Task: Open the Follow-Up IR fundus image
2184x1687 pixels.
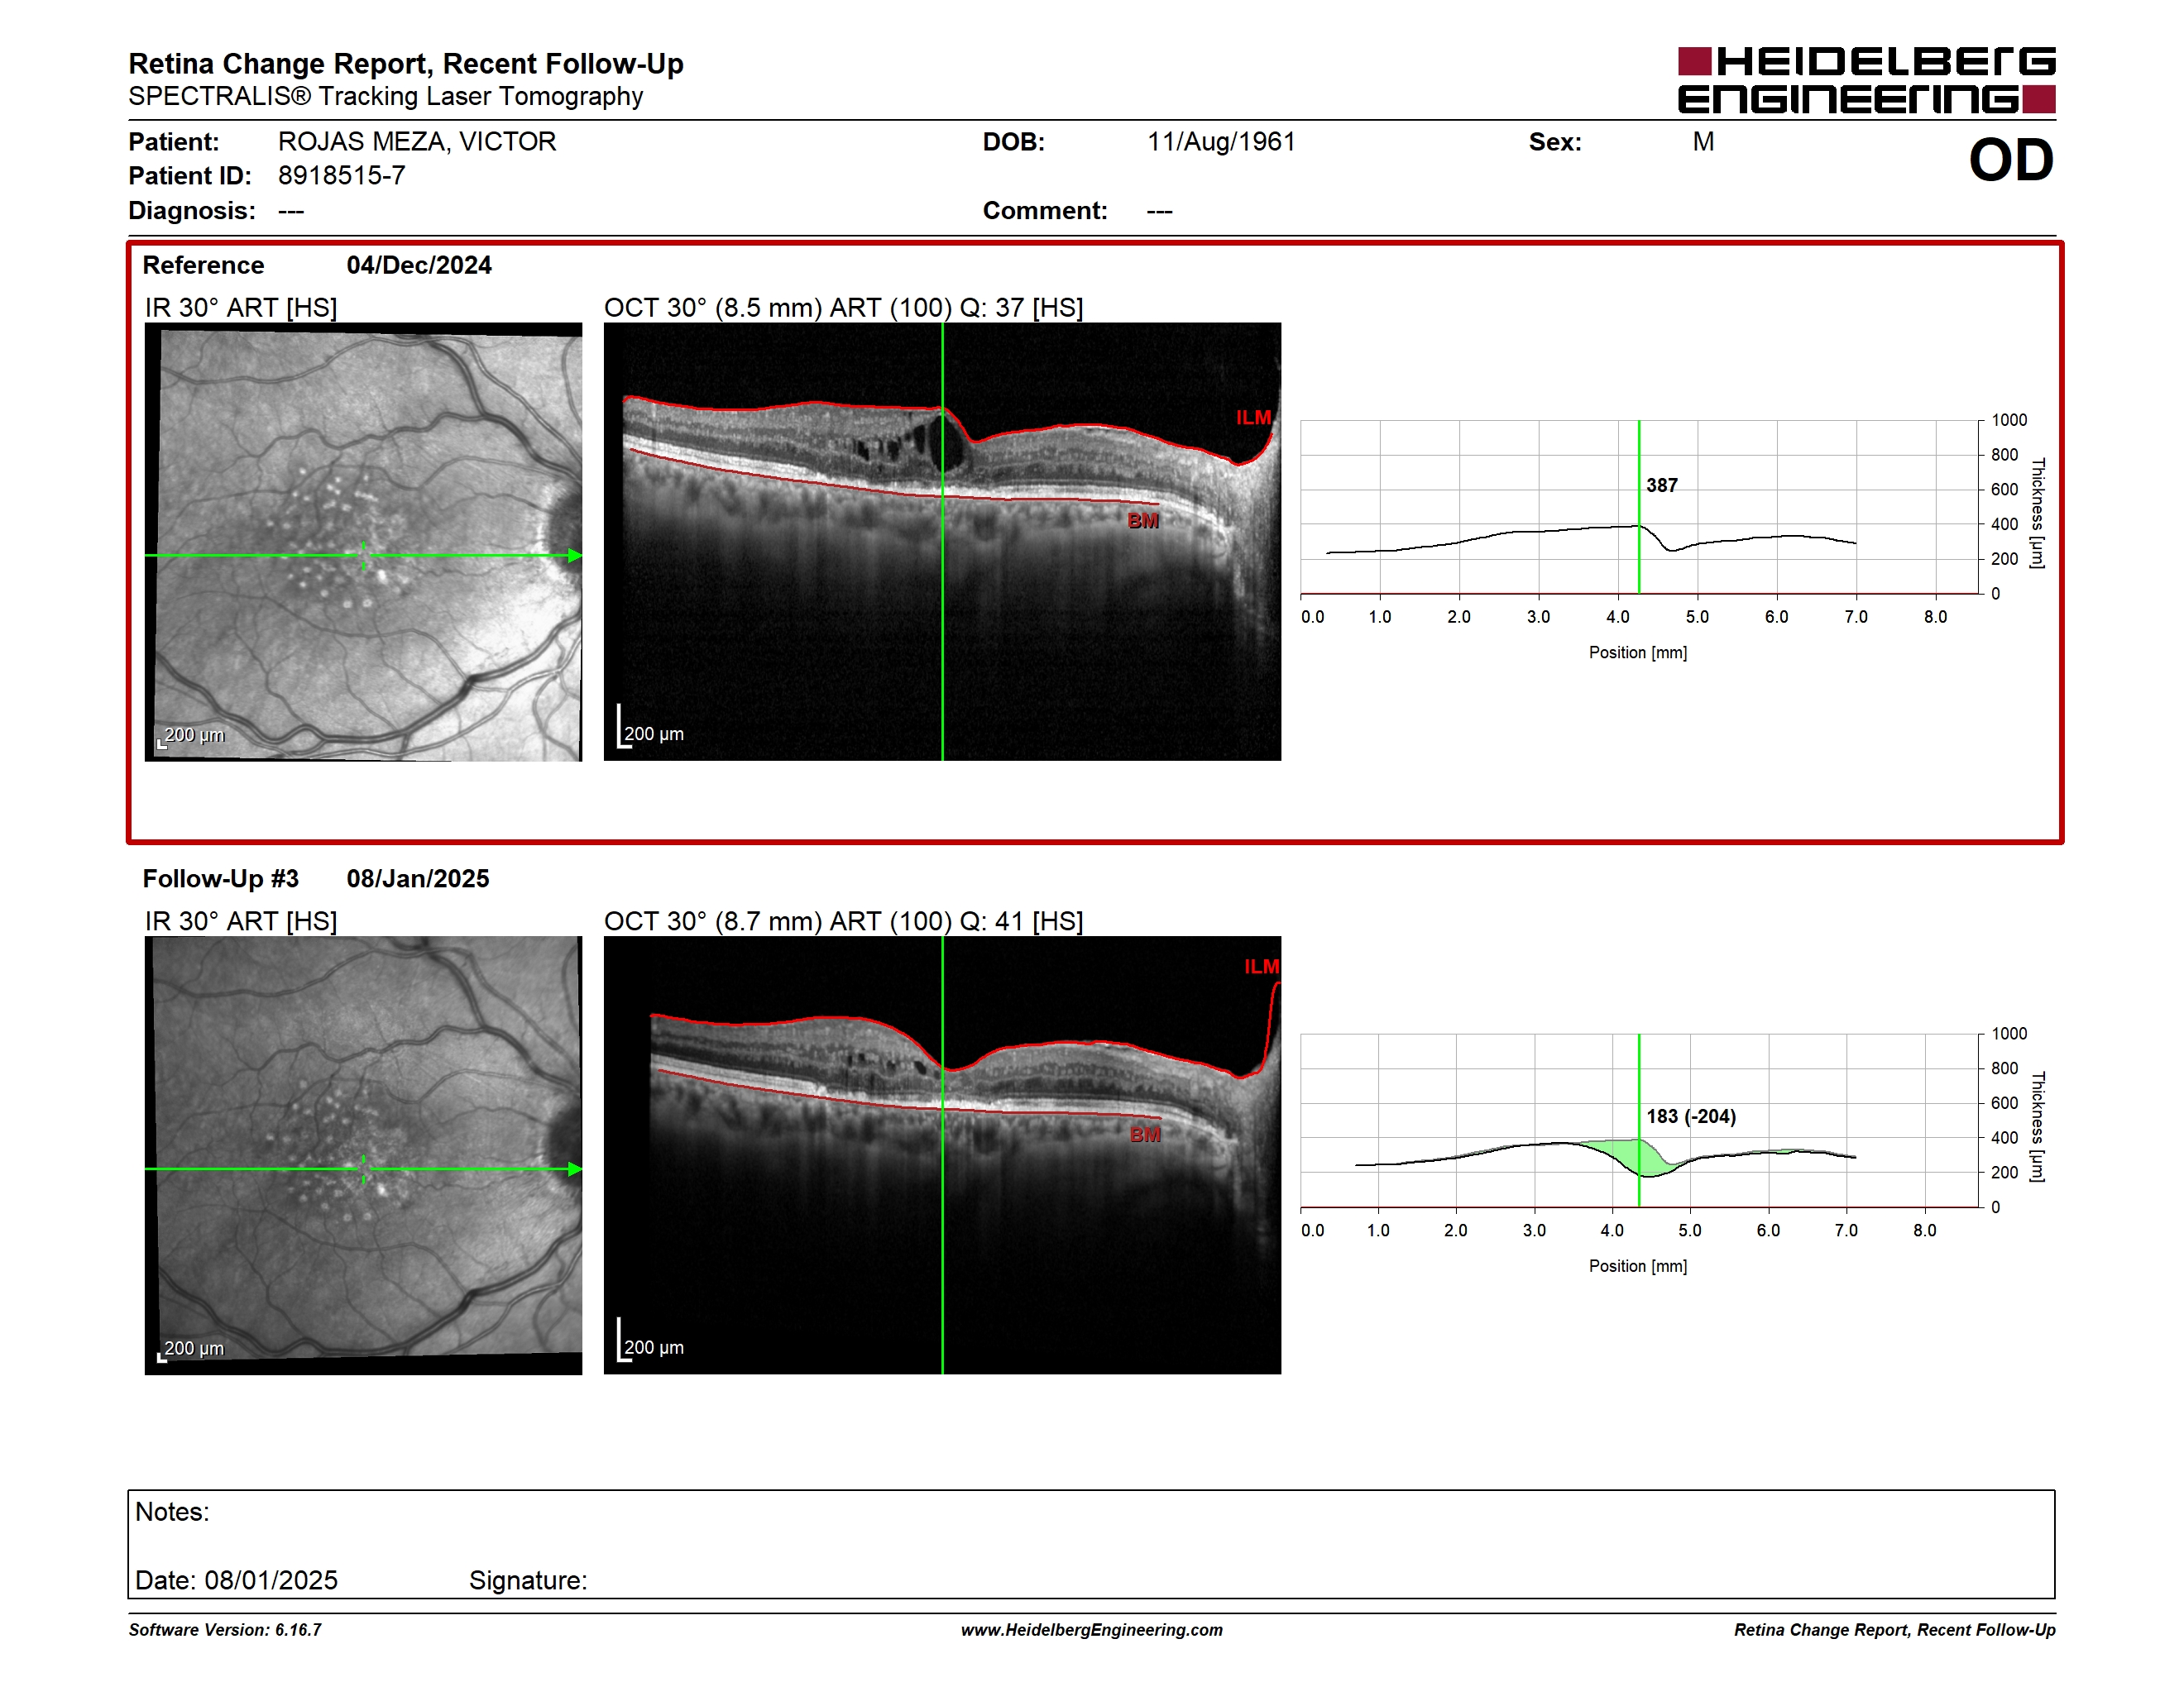Action: point(363,1155)
